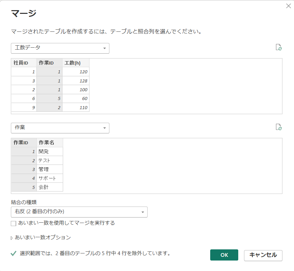The width and height of the screenshot is (294, 271).
Task: Enable あいまい一致を使用 checkbox
Action: pyautogui.click(x=14, y=223)
